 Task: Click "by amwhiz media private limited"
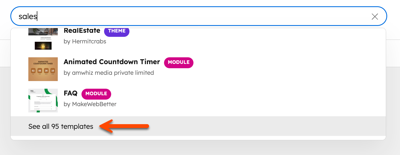109,73
